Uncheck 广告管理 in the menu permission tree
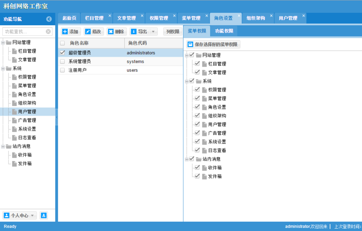362x231 pixels. 197,133
